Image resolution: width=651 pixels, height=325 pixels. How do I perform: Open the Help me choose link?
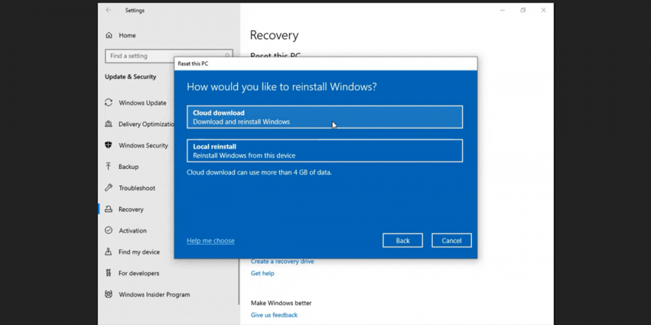(210, 240)
